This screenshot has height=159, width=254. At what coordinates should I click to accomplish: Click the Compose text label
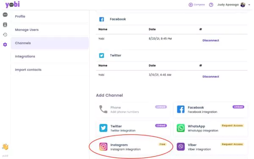click(x=199, y=5)
